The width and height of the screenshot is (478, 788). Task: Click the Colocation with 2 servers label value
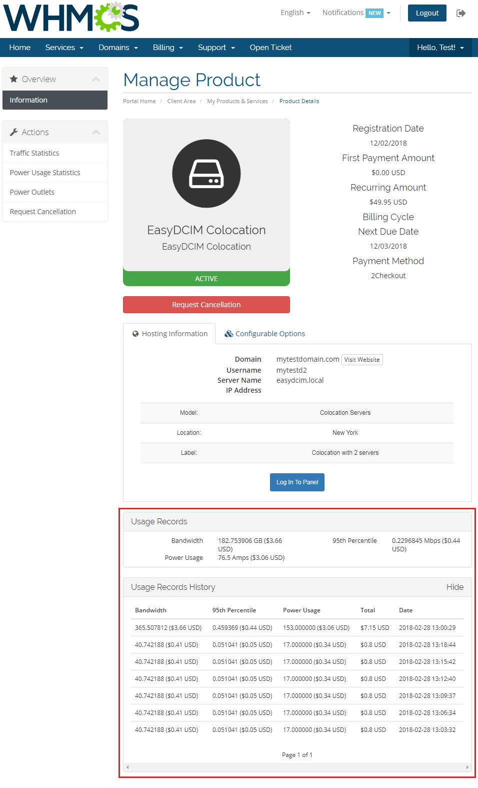345,453
